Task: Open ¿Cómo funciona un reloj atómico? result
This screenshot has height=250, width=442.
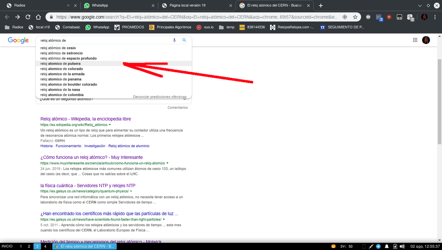Action: click(92, 157)
